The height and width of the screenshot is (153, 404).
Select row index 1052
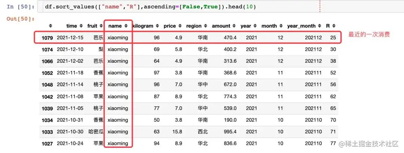48,73
